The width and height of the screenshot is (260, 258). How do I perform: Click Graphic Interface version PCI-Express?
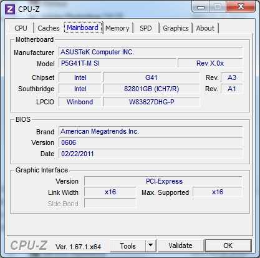163,181
